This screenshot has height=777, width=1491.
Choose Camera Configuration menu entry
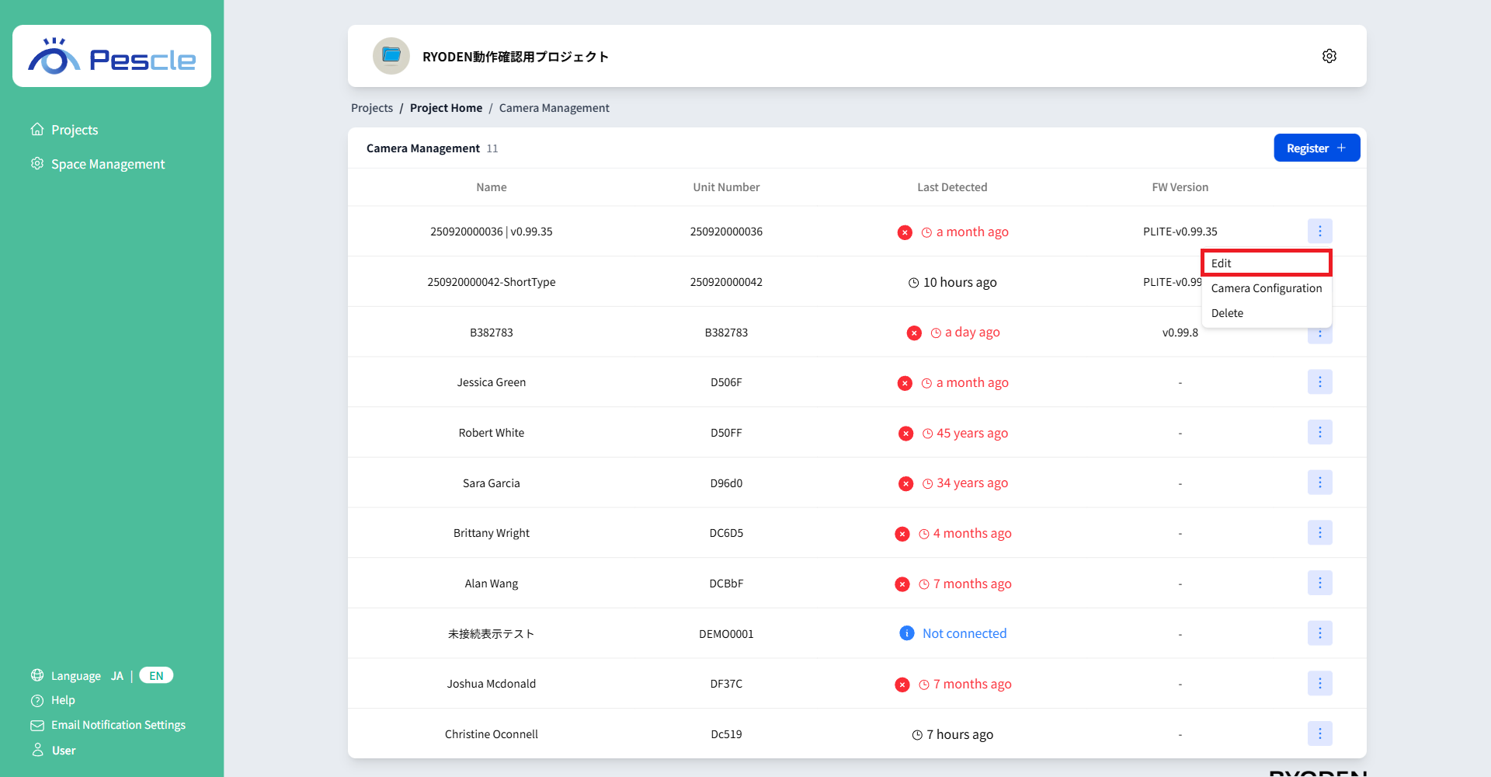tap(1266, 288)
